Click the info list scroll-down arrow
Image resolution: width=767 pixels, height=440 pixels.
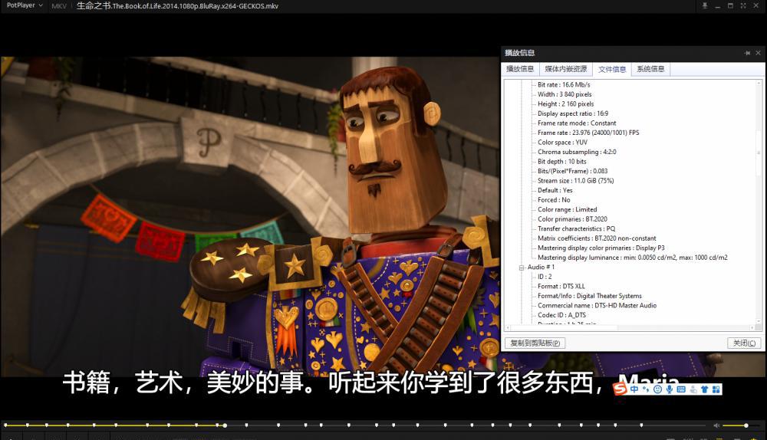point(759,321)
